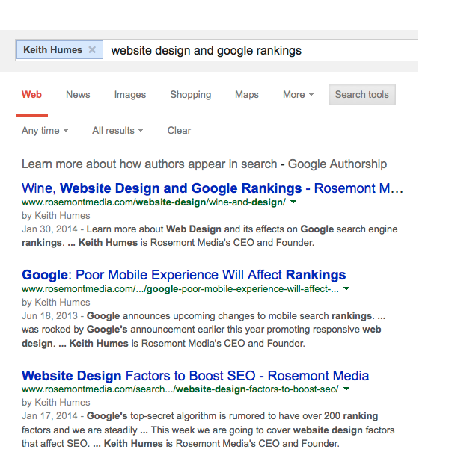449x470 pixels.
Task: Go to the Shopping tab
Action: 190,95
